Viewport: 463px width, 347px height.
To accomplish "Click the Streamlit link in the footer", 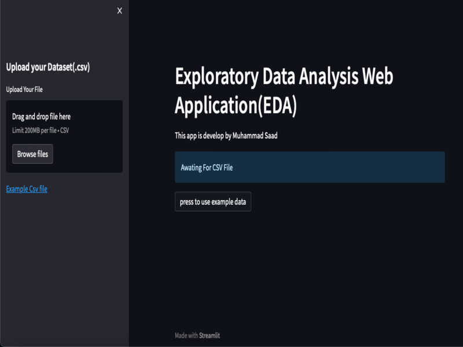I will tap(210, 335).
